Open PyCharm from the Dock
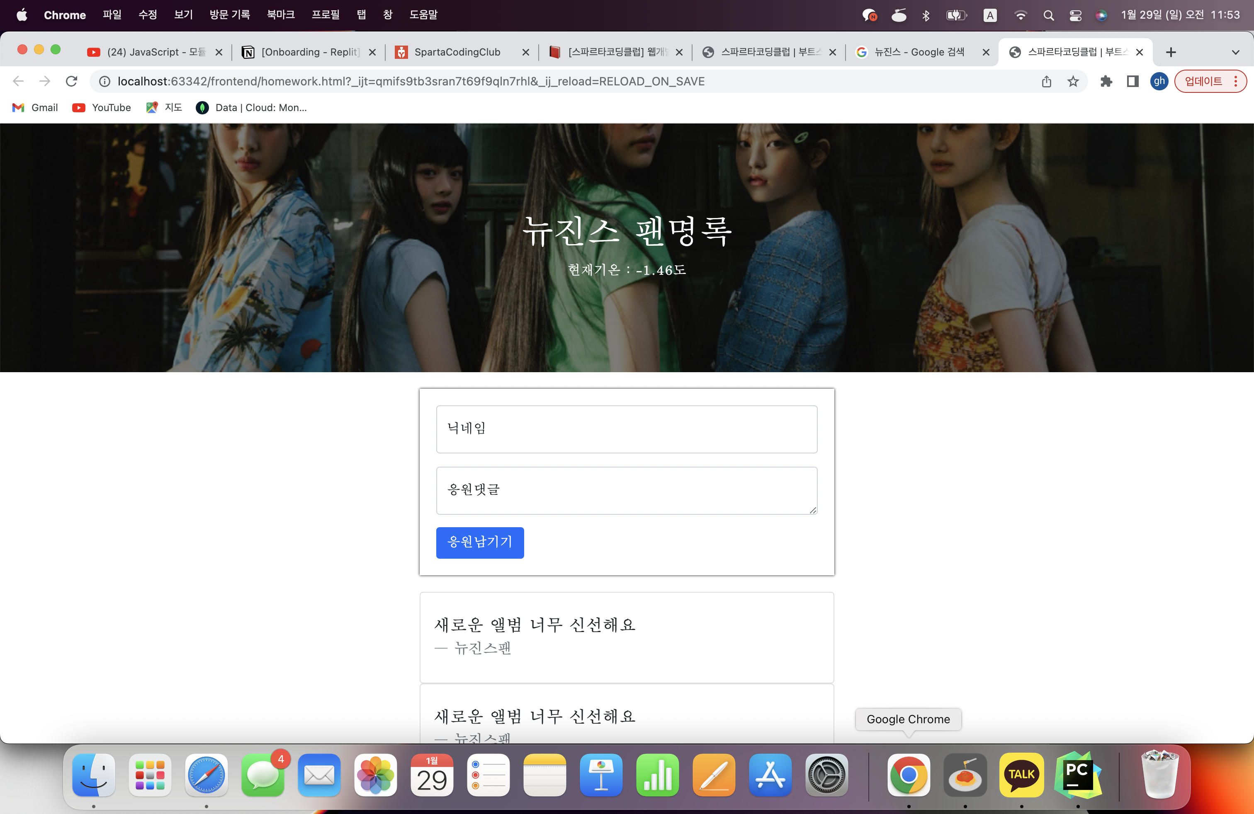Viewport: 1254px width, 814px height. click(1078, 775)
